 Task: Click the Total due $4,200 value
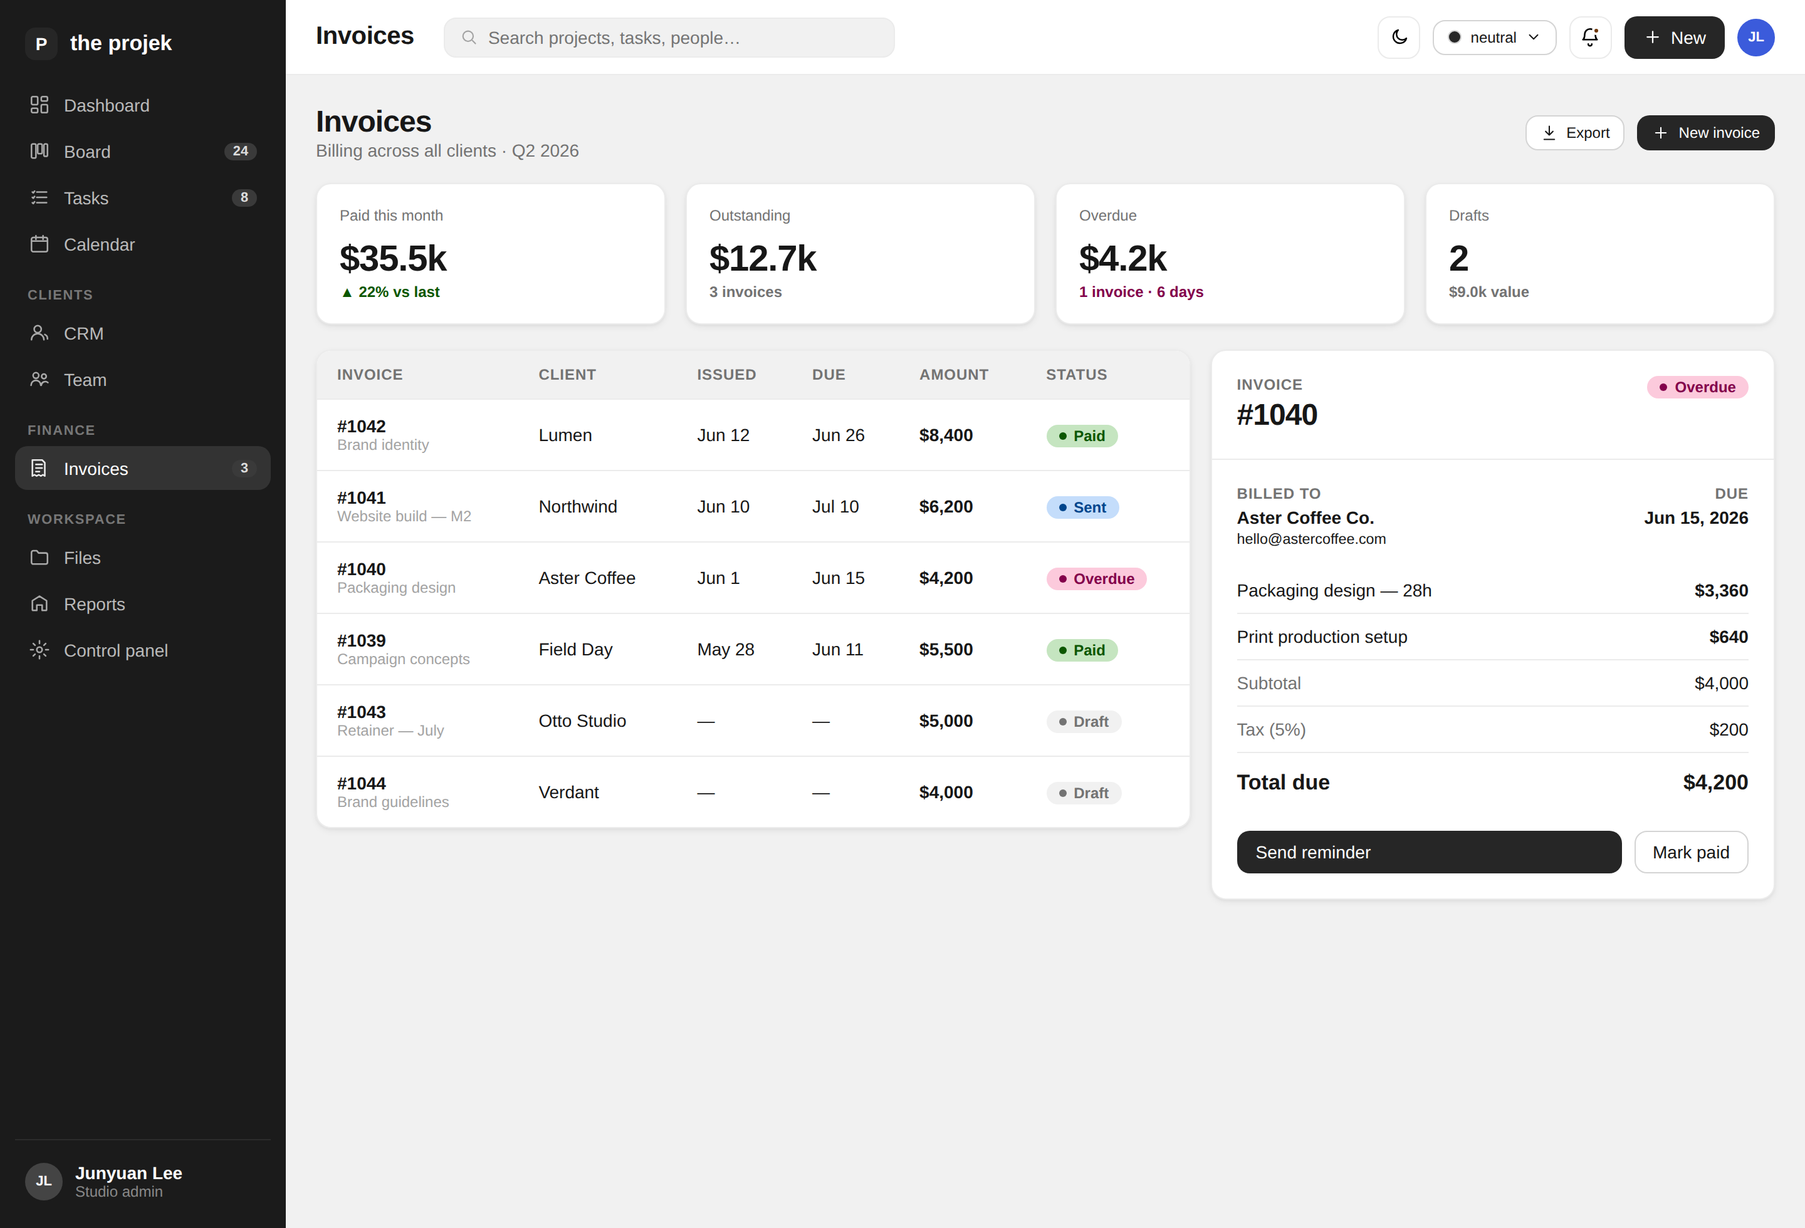[x=1715, y=782]
